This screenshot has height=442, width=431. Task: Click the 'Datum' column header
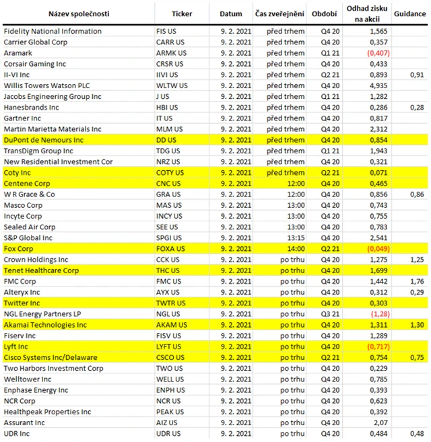pyautogui.click(x=231, y=14)
